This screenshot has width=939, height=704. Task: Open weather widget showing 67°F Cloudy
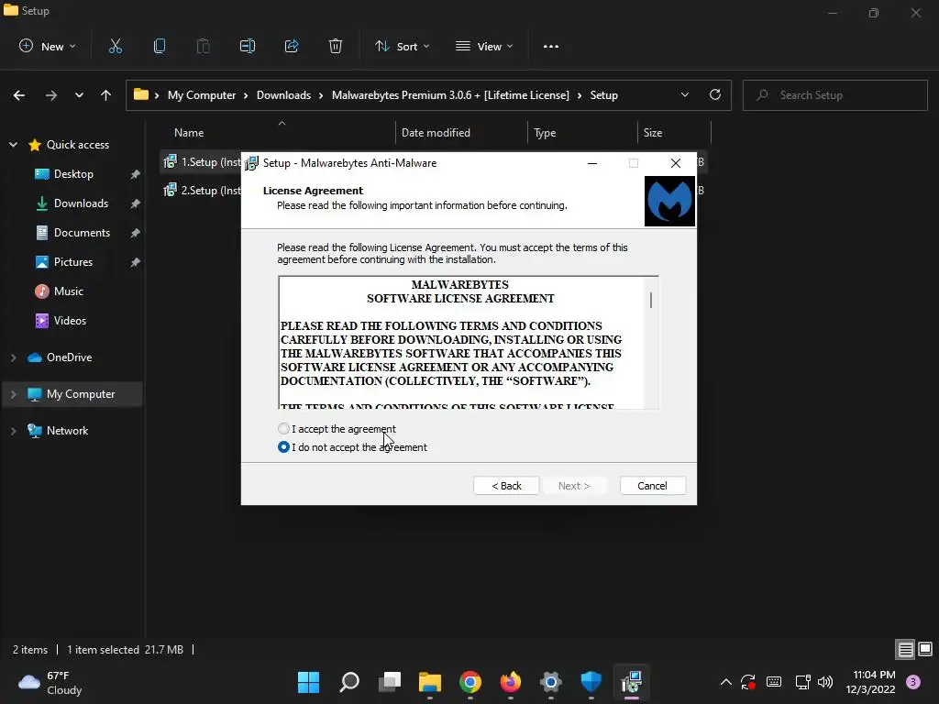[50, 682]
